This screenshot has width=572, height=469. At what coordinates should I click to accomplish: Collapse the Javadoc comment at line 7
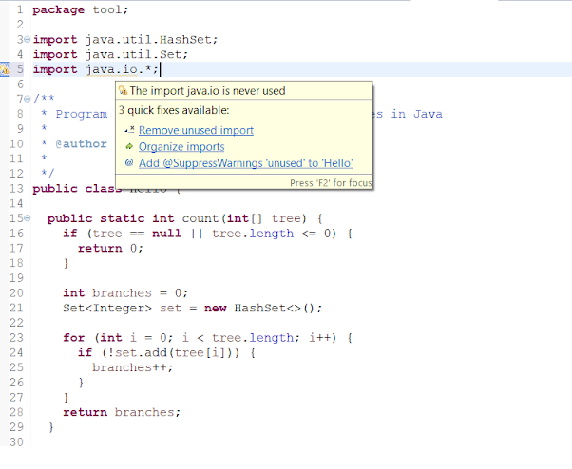pyautogui.click(x=29, y=99)
